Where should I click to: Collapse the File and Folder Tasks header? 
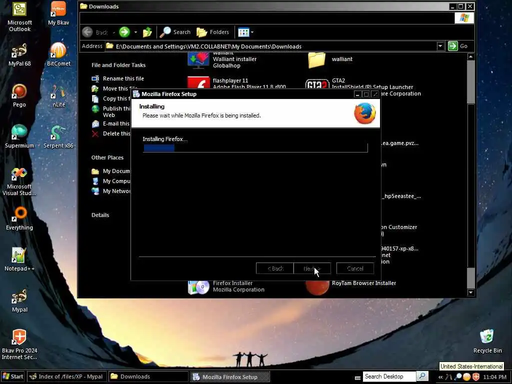(118, 65)
